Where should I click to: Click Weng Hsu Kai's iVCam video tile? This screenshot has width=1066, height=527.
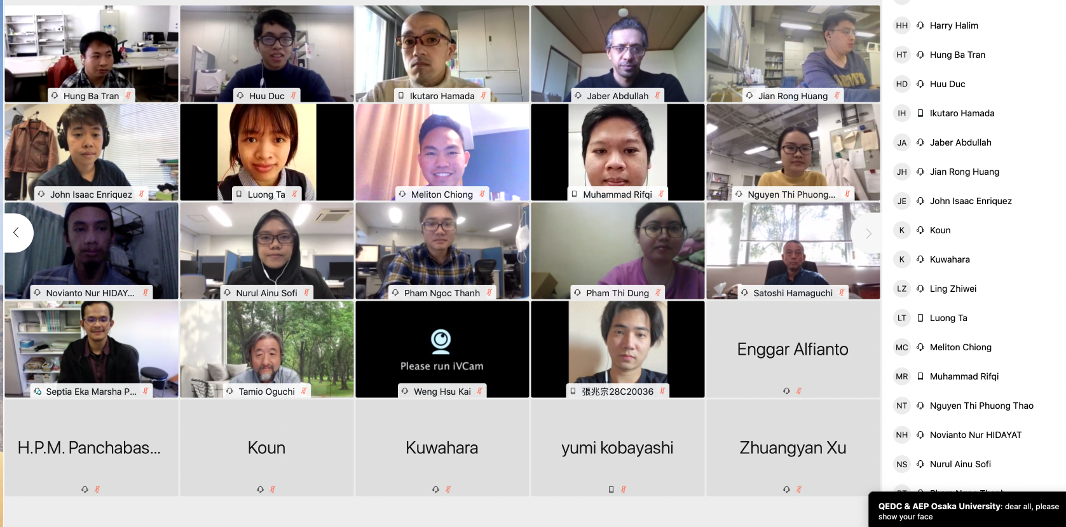[x=442, y=349]
